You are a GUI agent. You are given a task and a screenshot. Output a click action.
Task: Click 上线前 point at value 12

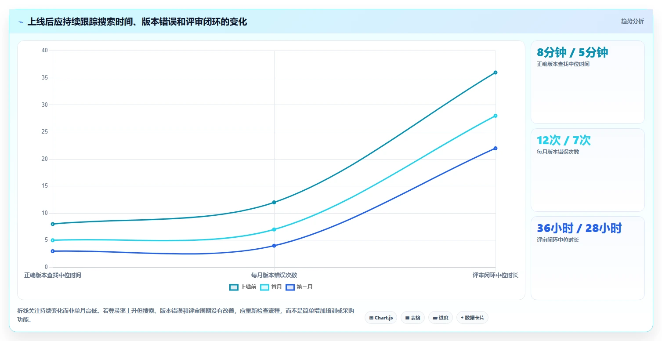274,203
